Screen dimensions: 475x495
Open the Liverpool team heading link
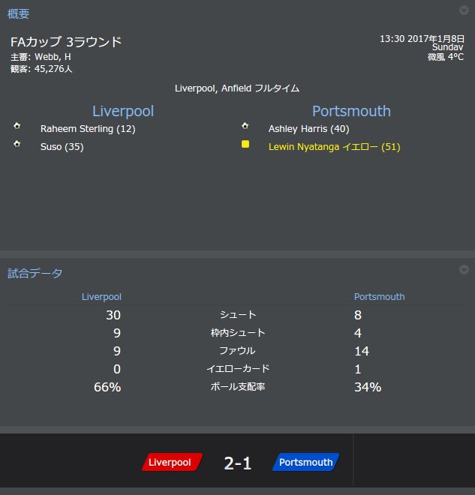pyautogui.click(x=123, y=111)
